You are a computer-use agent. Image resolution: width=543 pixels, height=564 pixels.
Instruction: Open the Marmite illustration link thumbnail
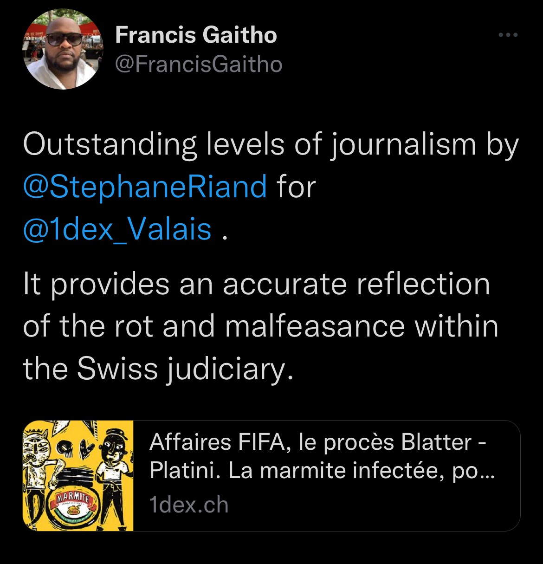78,476
